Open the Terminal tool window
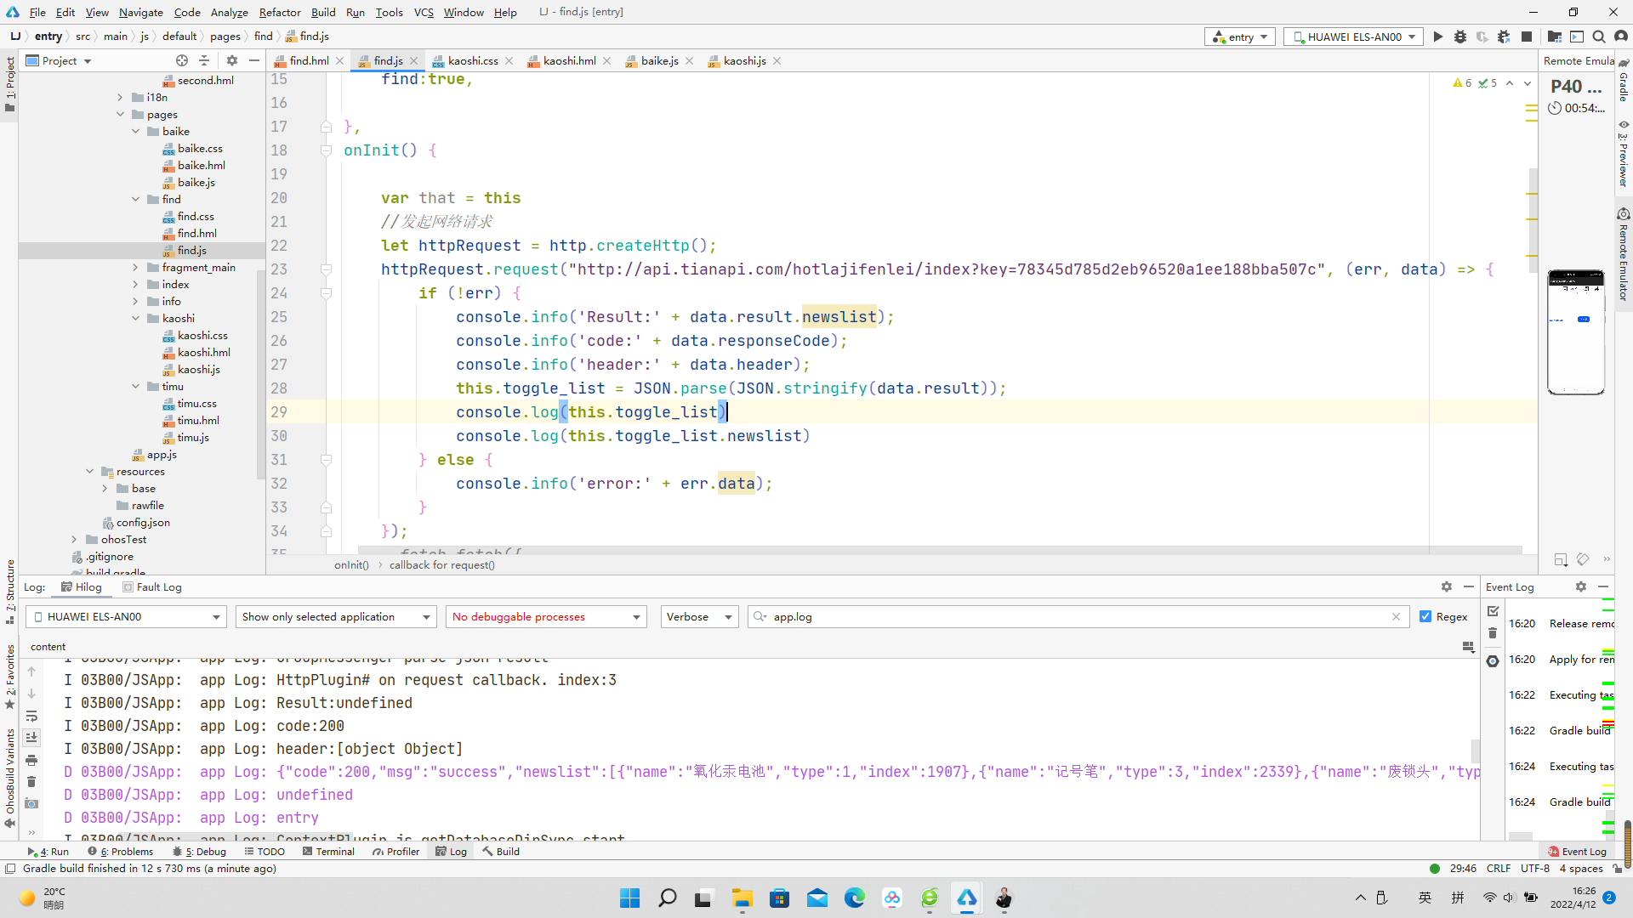This screenshot has width=1633, height=918. point(328,851)
